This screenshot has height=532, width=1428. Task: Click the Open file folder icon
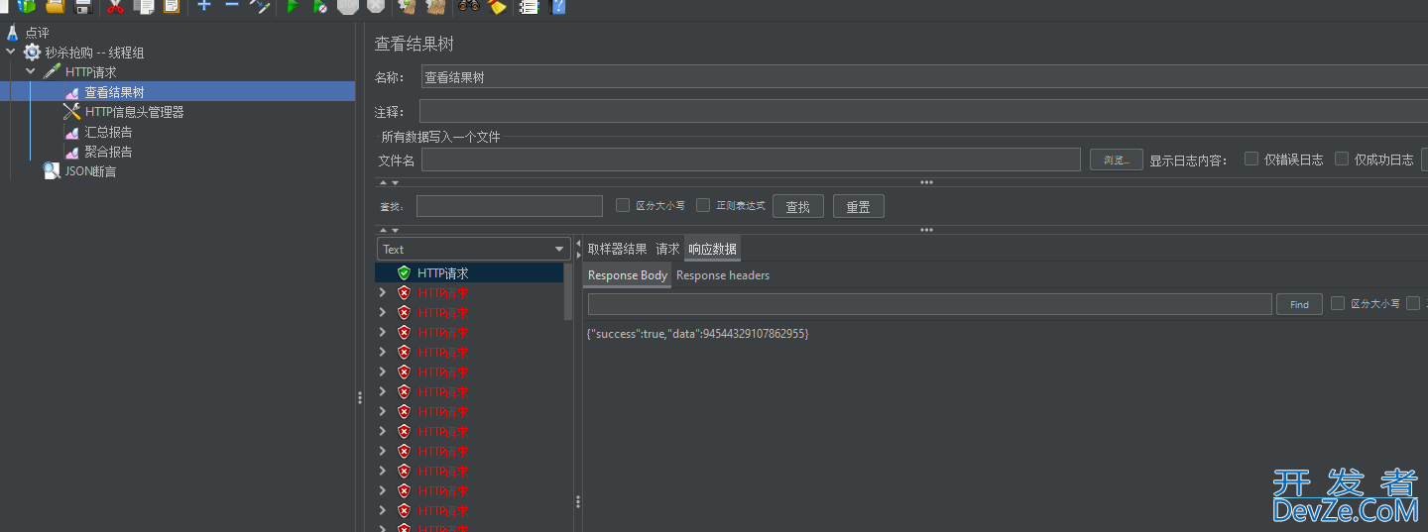click(x=55, y=6)
